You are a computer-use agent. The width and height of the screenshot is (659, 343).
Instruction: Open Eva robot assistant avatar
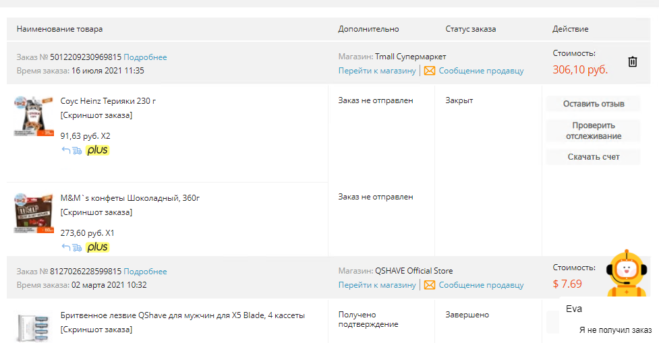pos(627,273)
